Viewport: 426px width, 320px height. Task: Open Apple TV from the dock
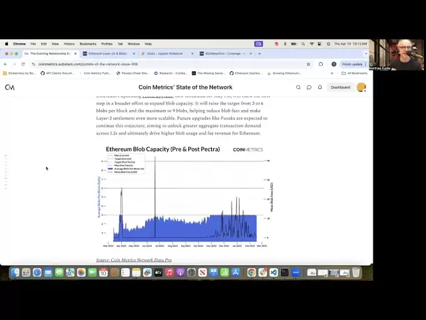158,273
